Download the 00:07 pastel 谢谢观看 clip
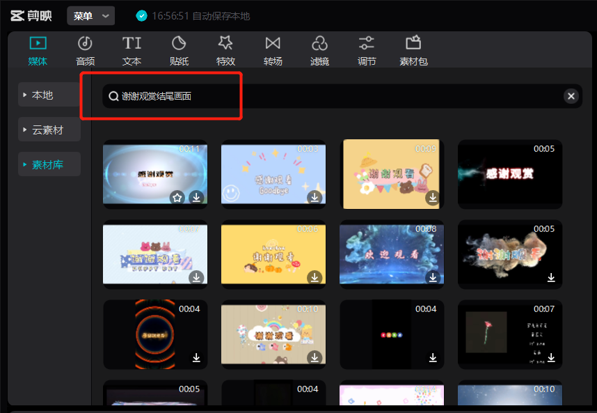Viewport: 597px width, 413px height. [x=196, y=277]
